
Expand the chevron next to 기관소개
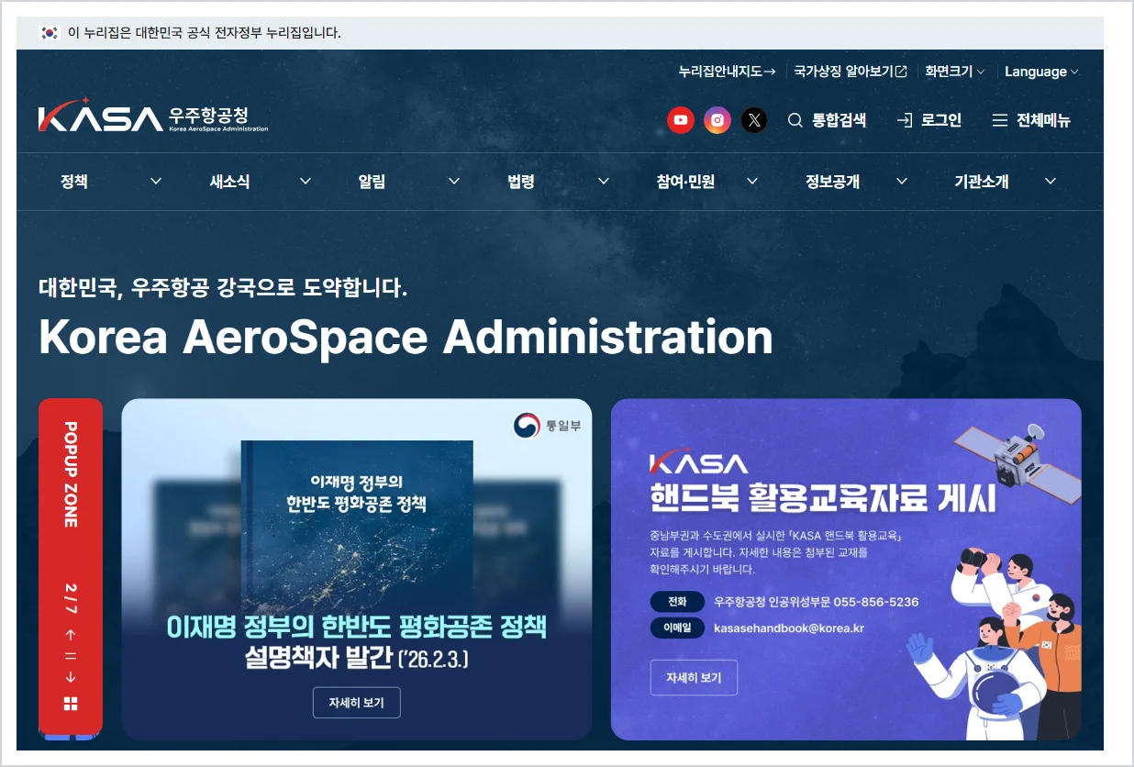click(x=1051, y=182)
